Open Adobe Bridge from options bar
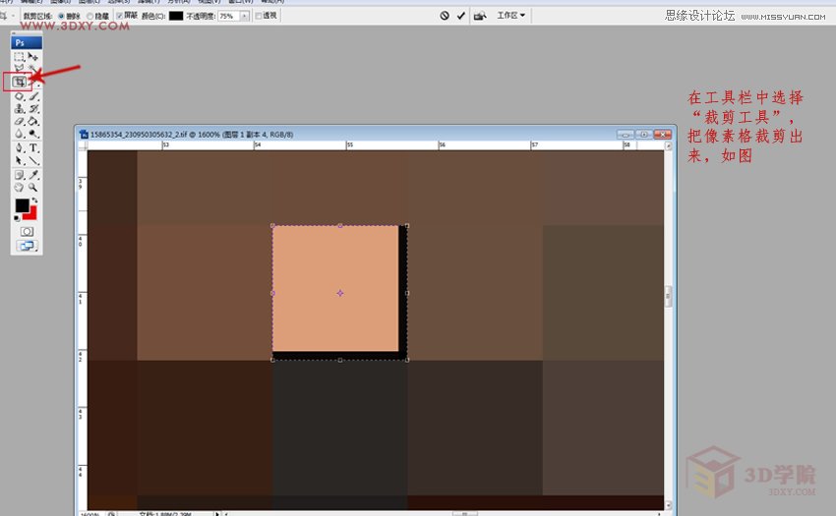The image size is (836, 516). (480, 16)
